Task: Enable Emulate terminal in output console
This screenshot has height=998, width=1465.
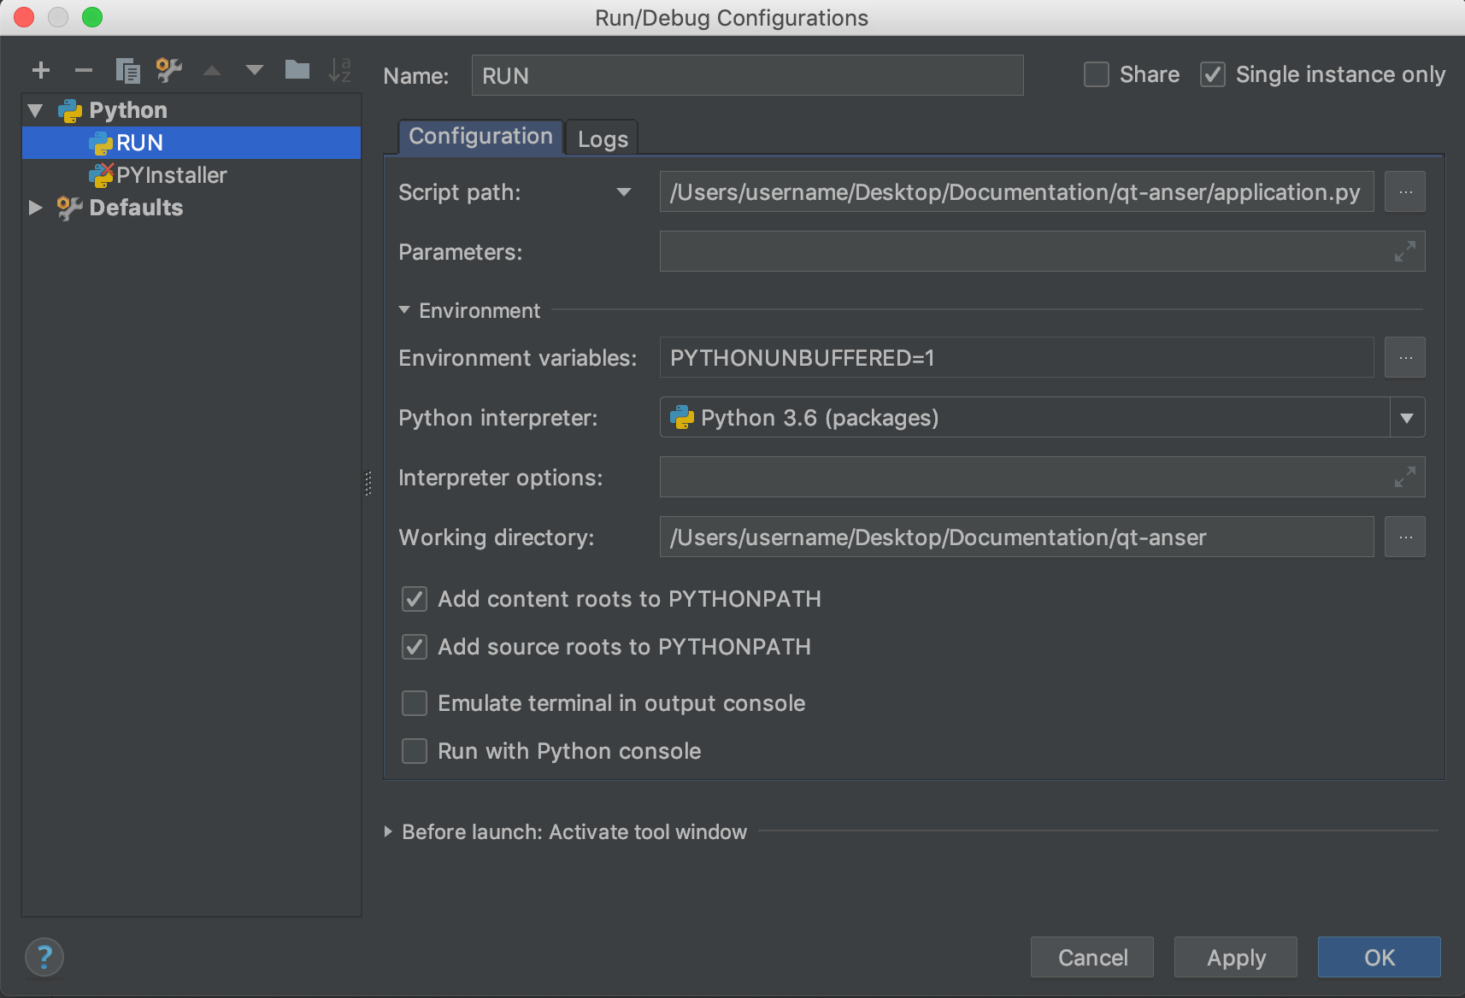Action: tap(415, 703)
